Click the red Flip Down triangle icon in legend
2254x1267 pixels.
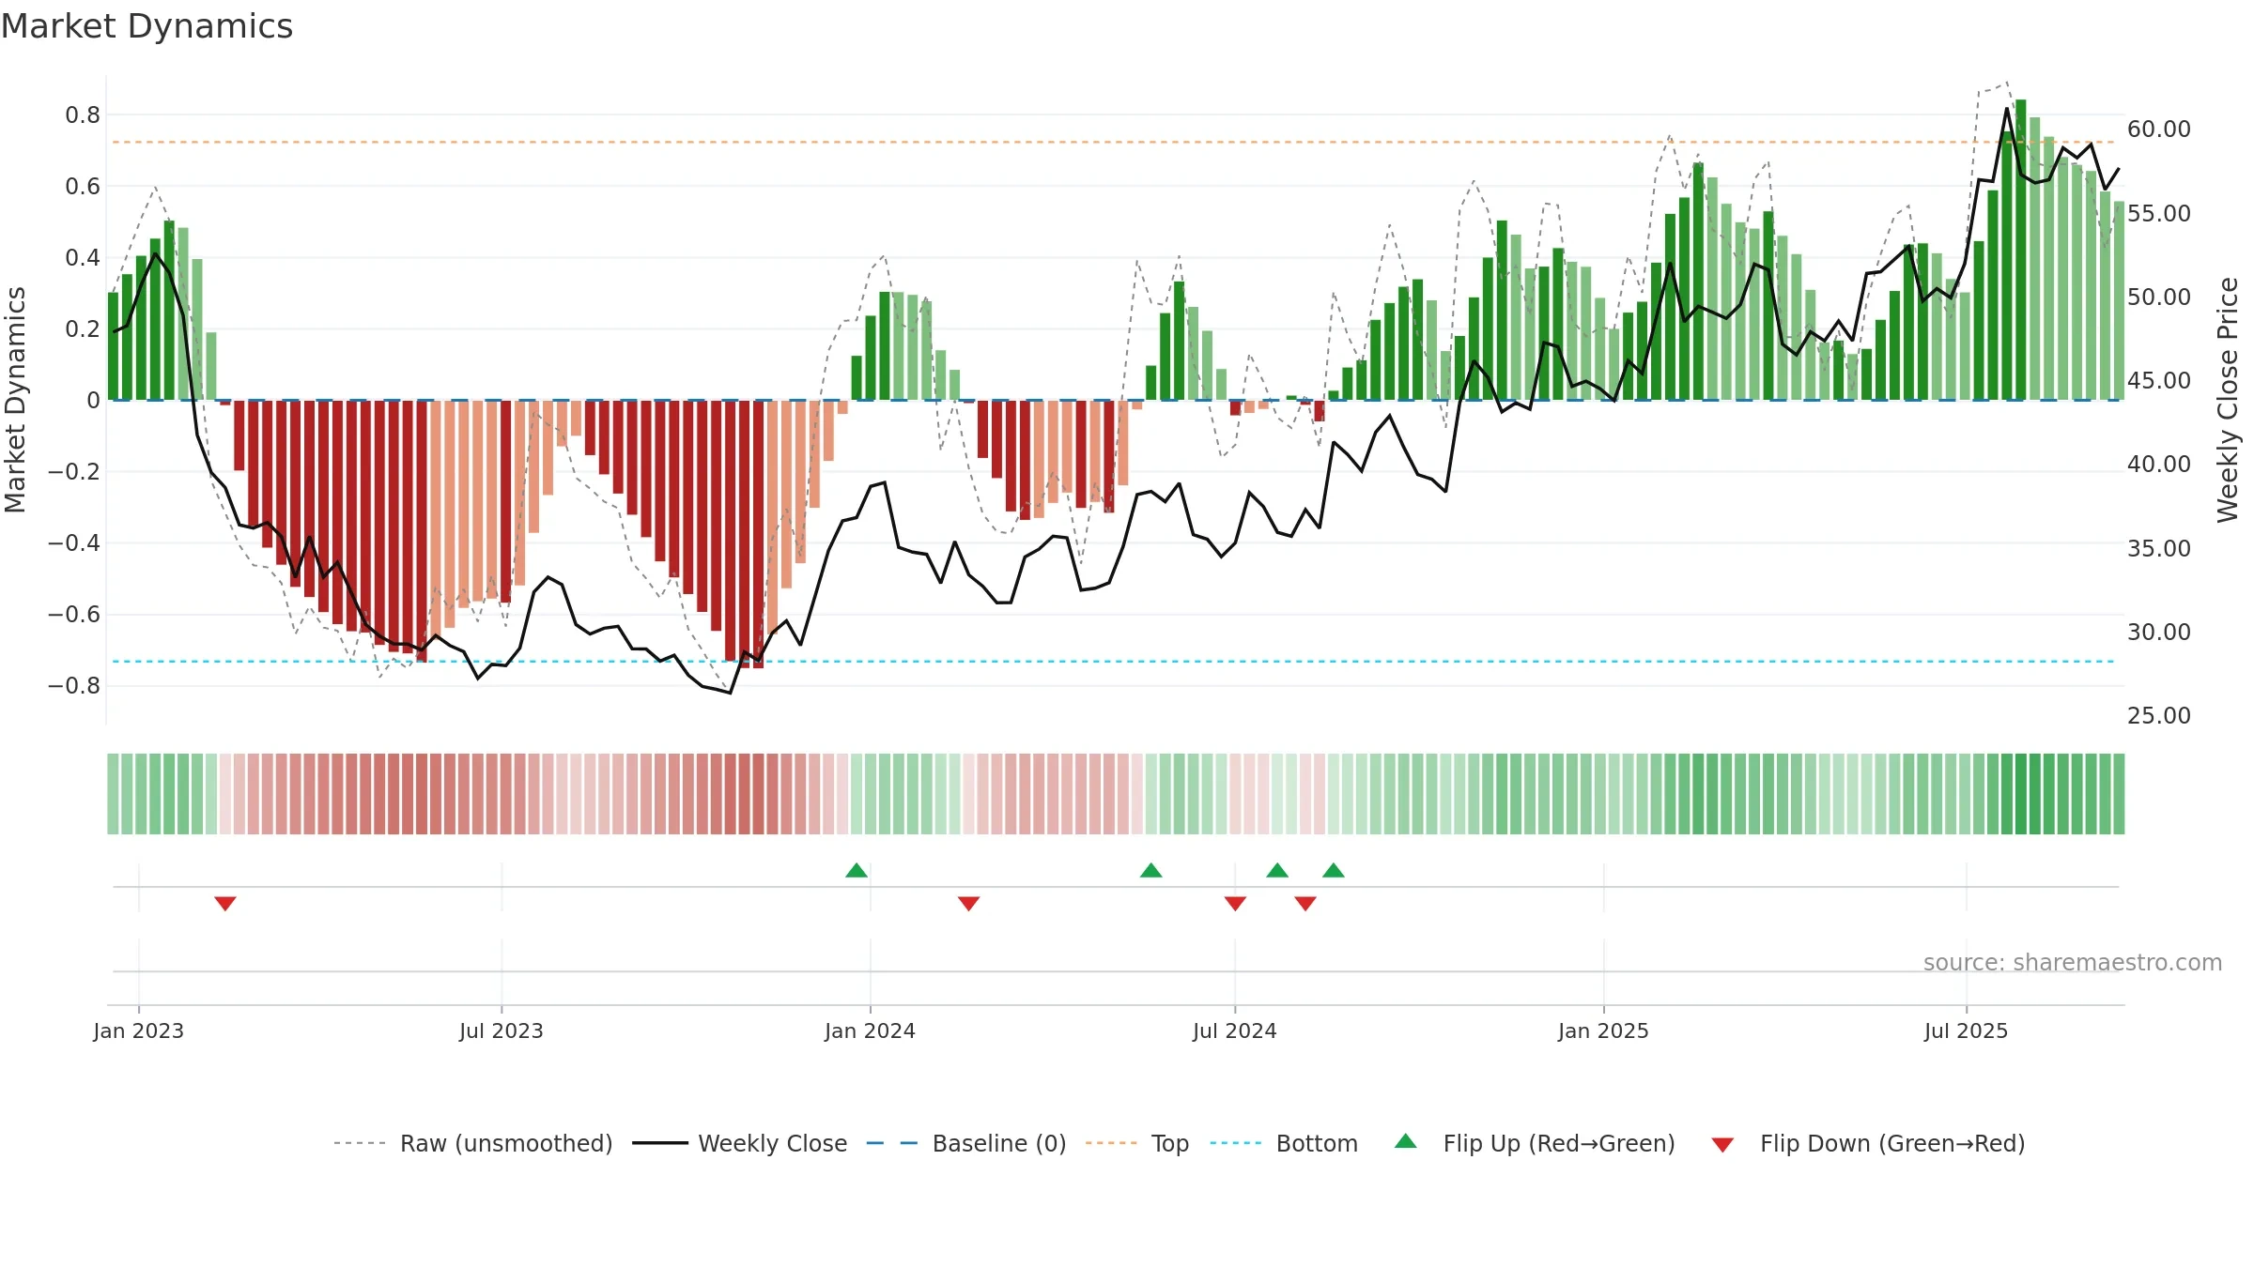[x=1722, y=1145]
